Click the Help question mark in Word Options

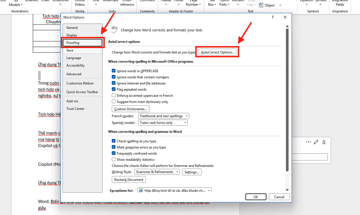273,17
